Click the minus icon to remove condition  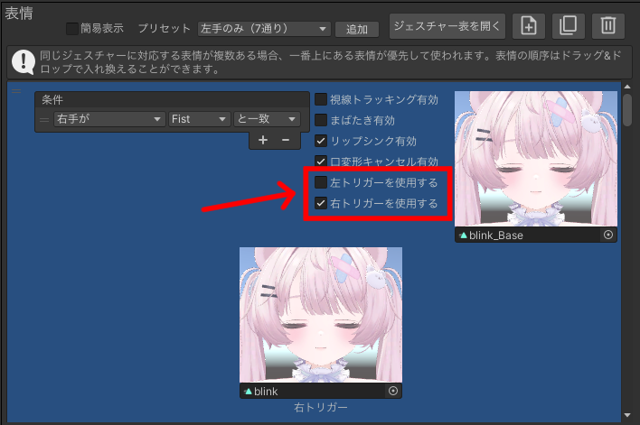point(286,140)
